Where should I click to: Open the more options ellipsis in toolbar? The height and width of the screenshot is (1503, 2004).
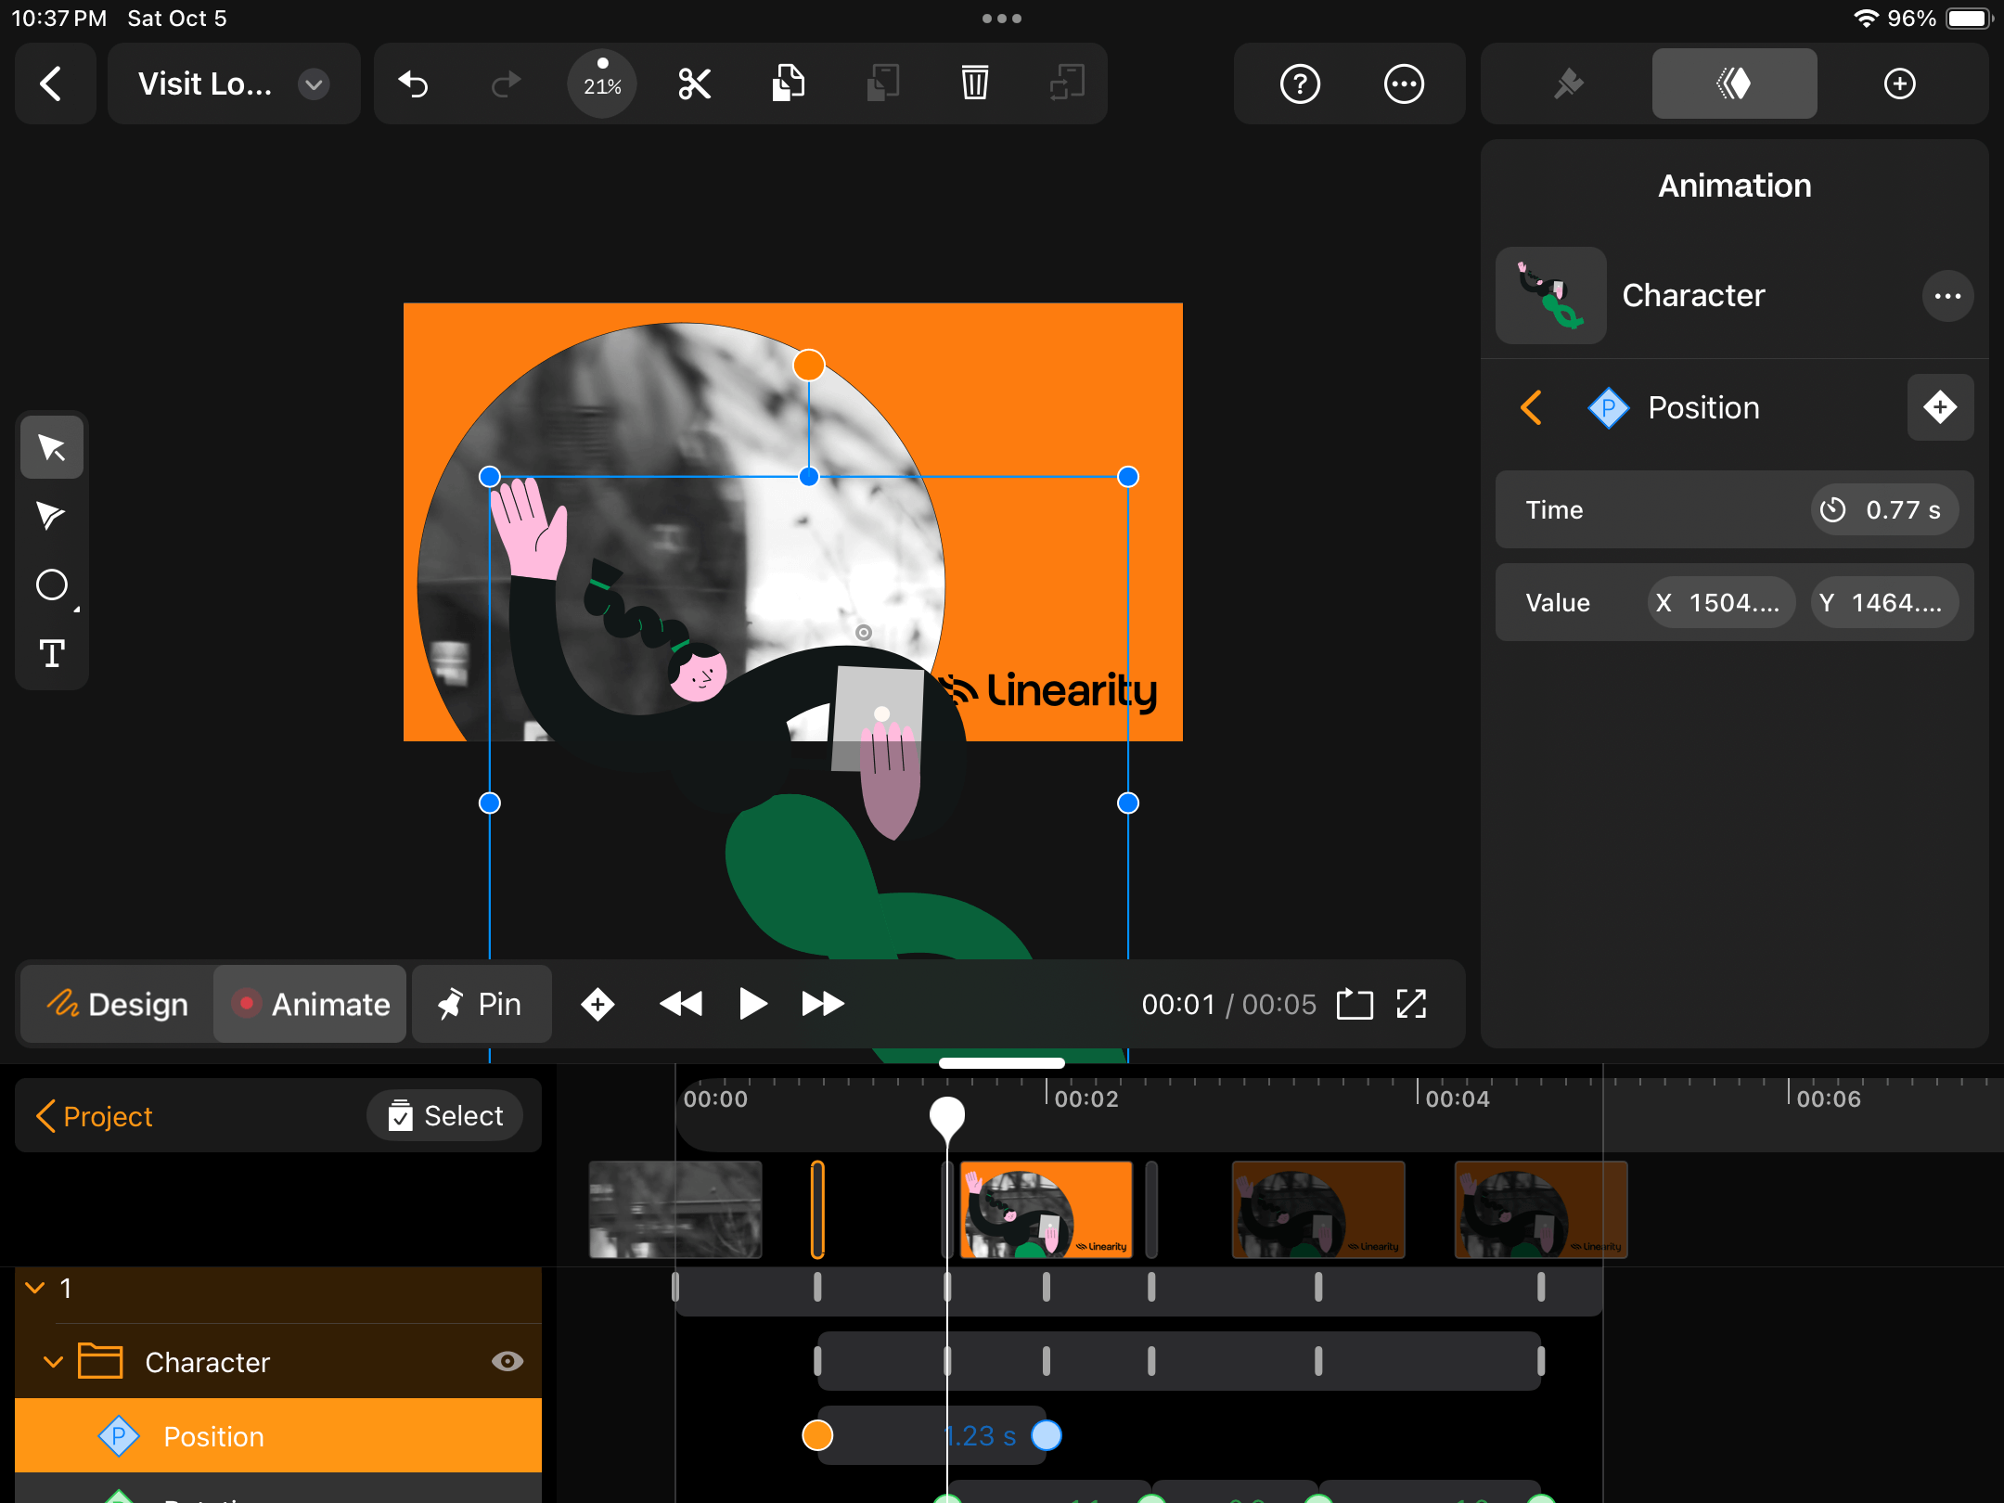click(1404, 83)
